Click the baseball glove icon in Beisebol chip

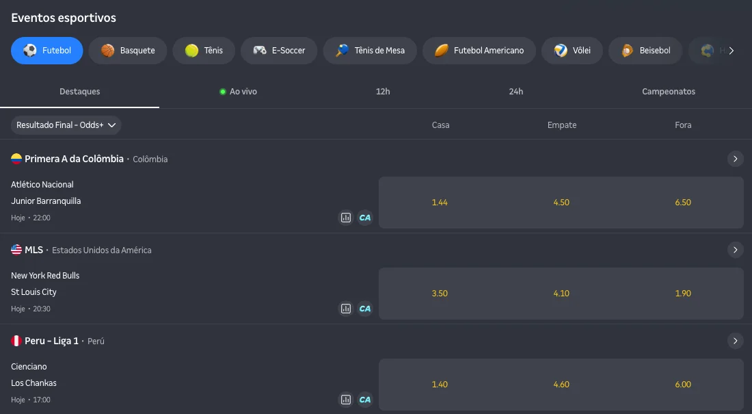[x=628, y=51]
